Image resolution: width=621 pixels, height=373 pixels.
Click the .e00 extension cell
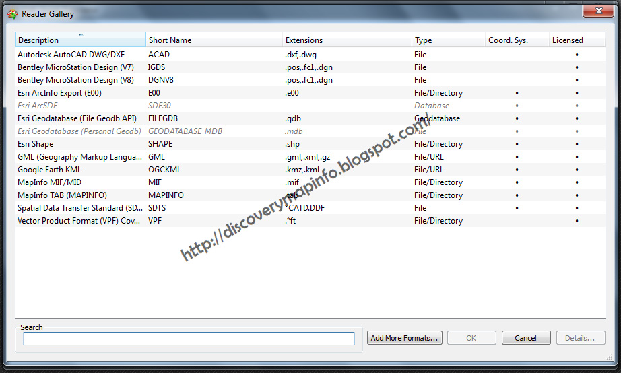292,93
